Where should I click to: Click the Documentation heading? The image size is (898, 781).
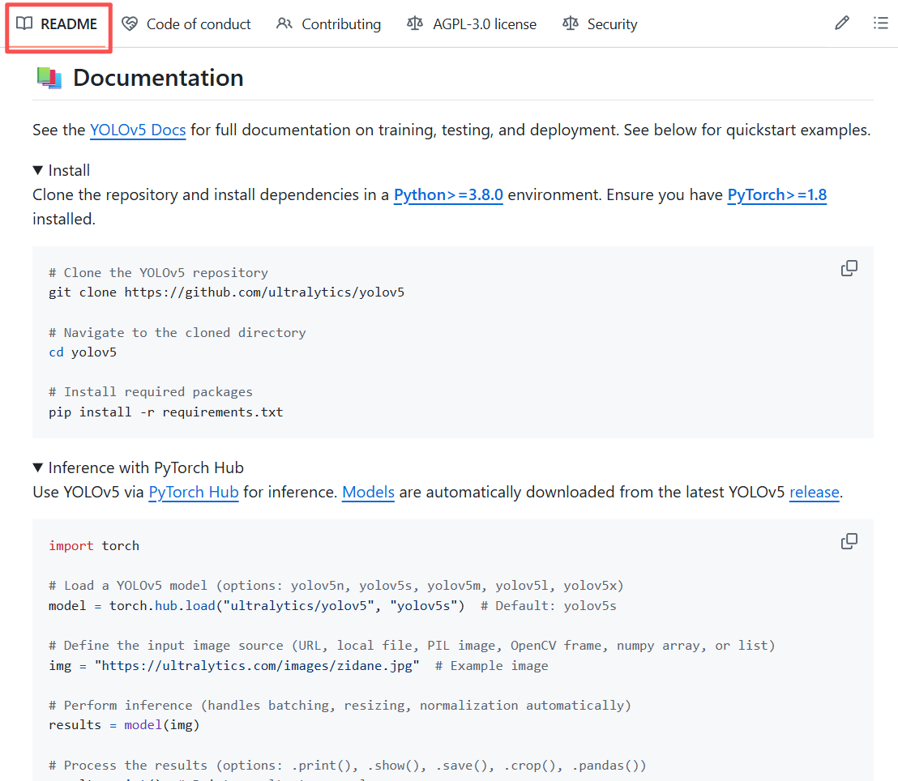tap(158, 78)
